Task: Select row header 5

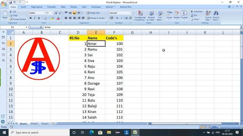Action: tap(11, 60)
